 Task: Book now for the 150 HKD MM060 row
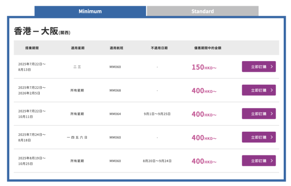pyautogui.click(x=259, y=67)
